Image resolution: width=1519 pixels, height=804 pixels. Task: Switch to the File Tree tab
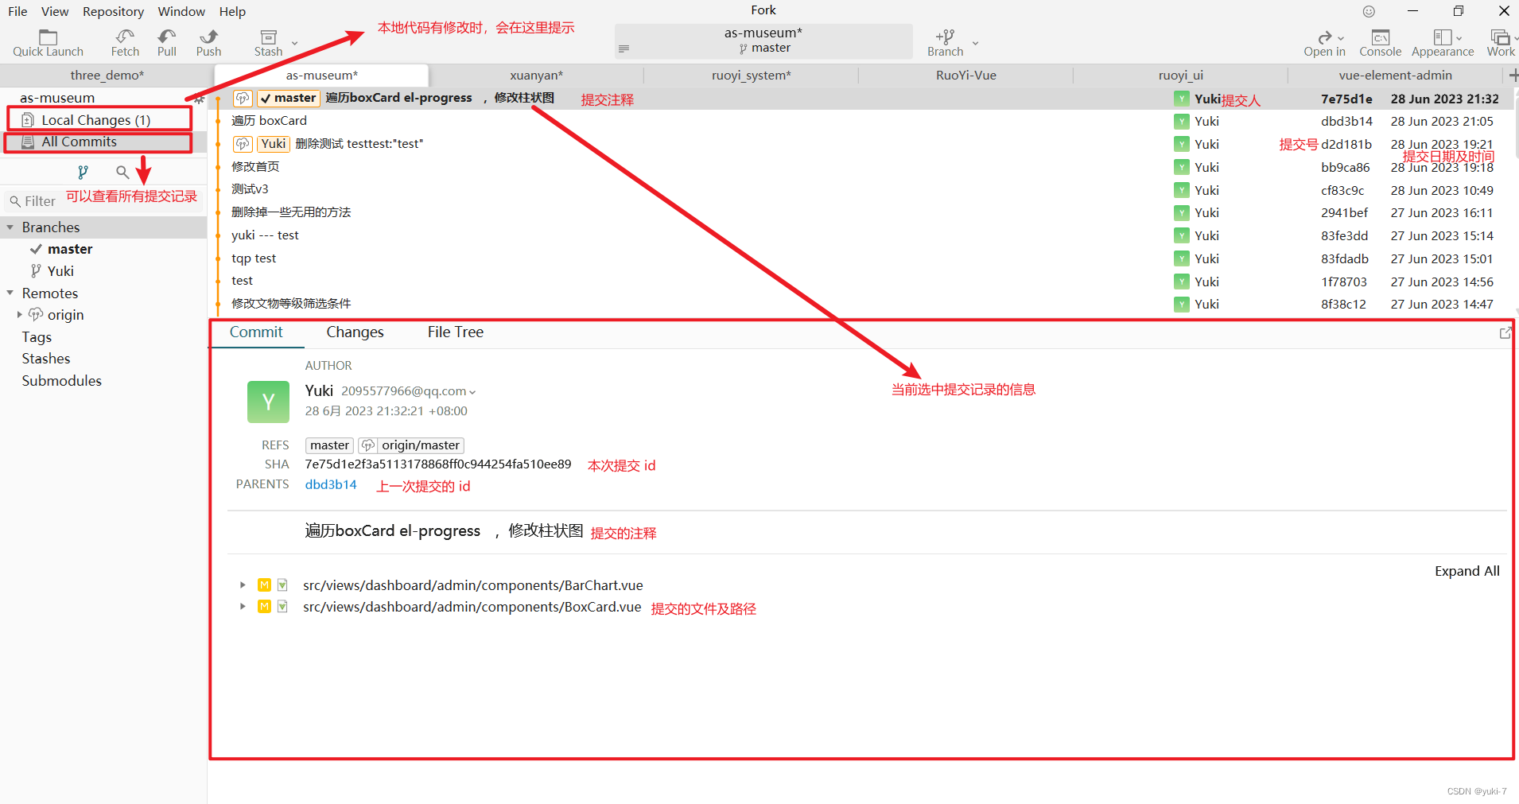tap(455, 332)
